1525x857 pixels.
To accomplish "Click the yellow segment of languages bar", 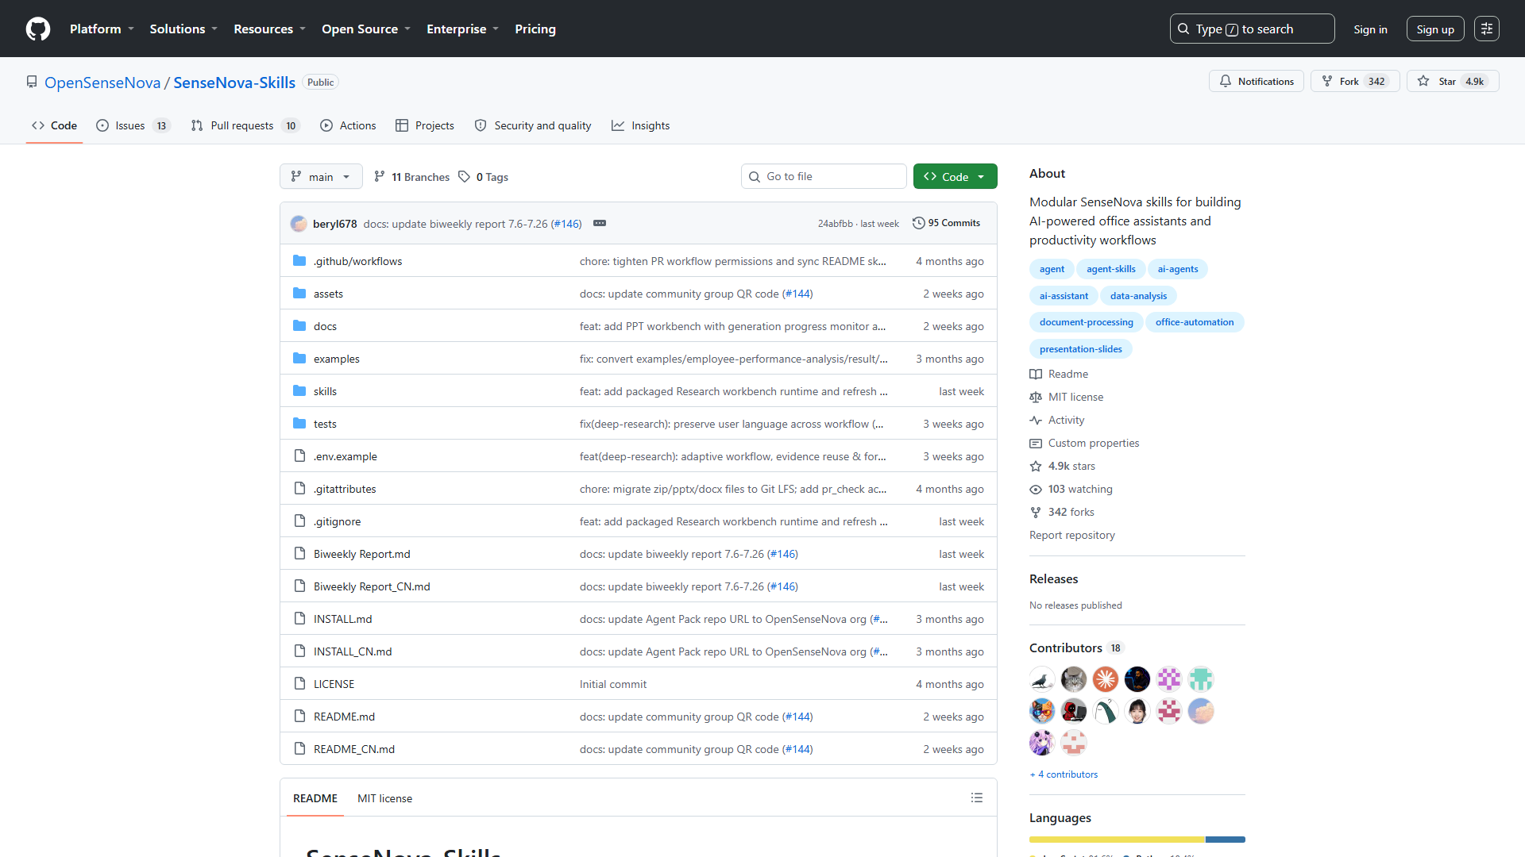I will click(x=1117, y=840).
